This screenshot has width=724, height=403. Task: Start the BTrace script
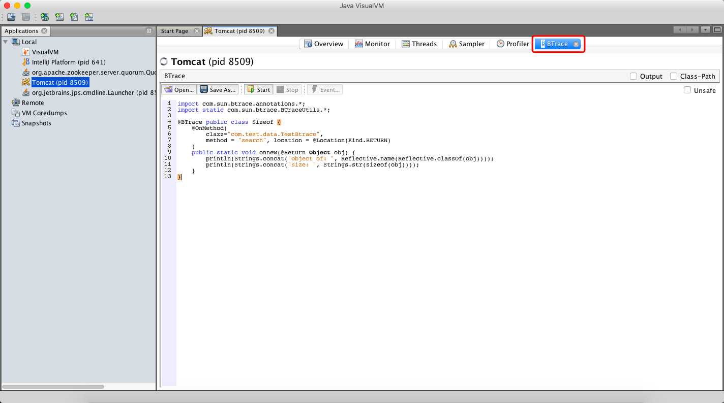coord(259,90)
